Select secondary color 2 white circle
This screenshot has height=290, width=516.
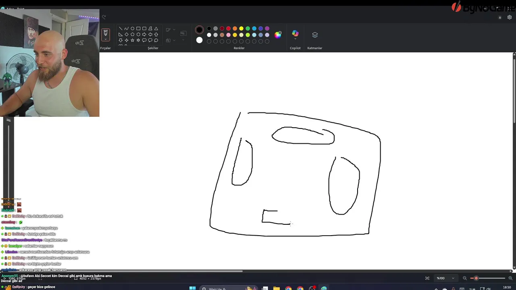(199, 40)
